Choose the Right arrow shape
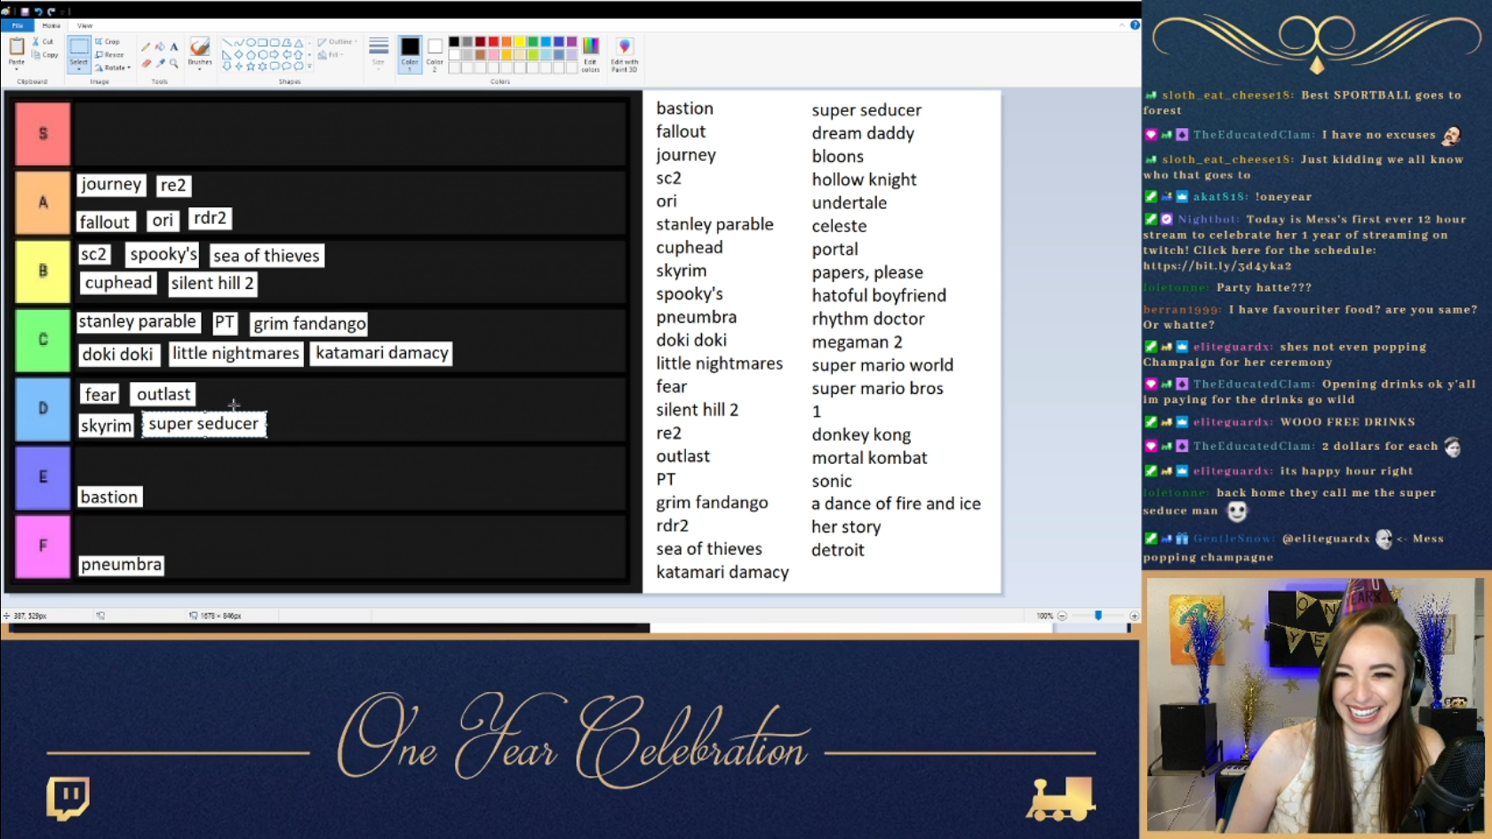 click(x=275, y=54)
